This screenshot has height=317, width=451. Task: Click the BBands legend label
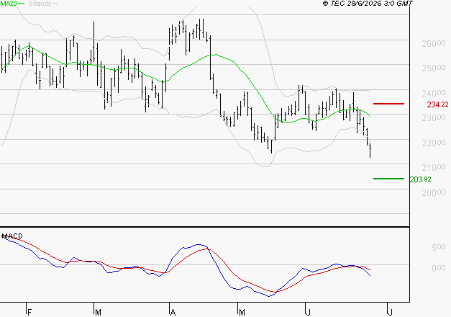40,4
